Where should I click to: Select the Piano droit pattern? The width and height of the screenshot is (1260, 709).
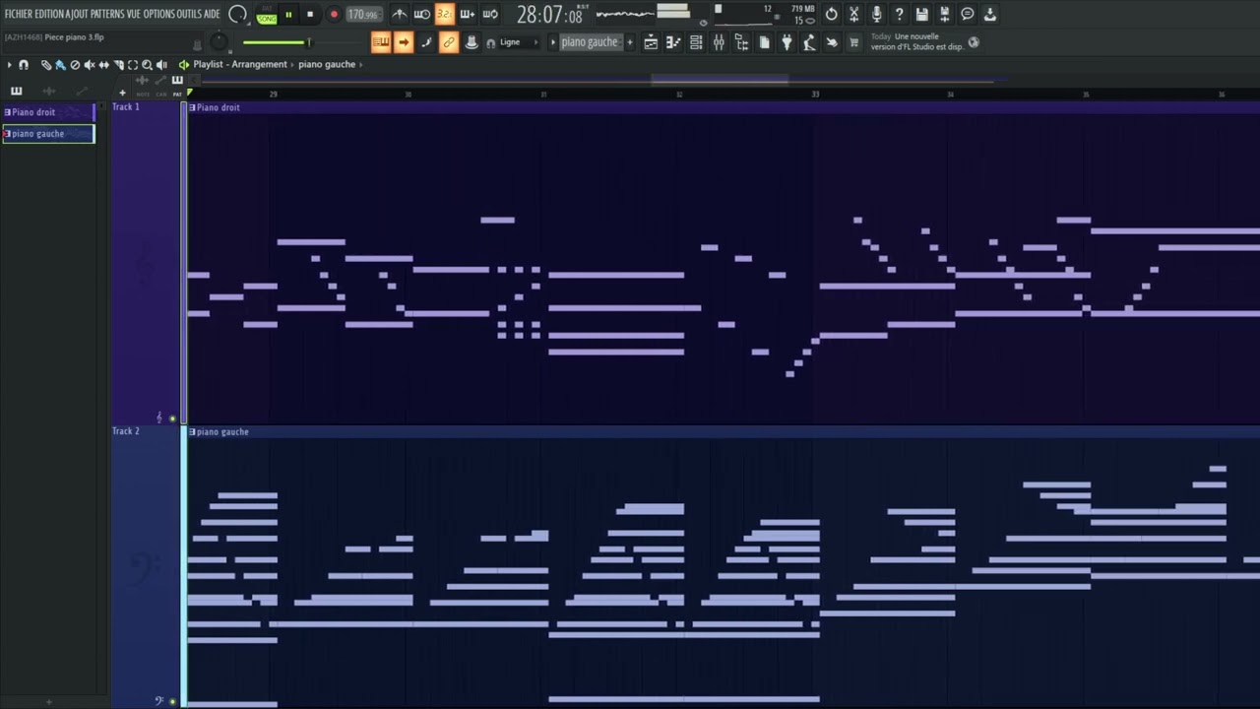click(48, 112)
